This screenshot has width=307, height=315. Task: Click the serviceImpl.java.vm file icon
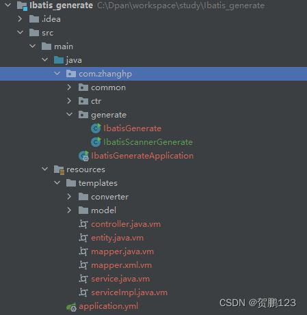[83, 292]
